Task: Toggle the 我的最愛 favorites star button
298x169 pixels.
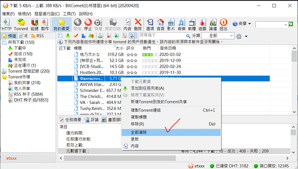Action: [61, 25]
